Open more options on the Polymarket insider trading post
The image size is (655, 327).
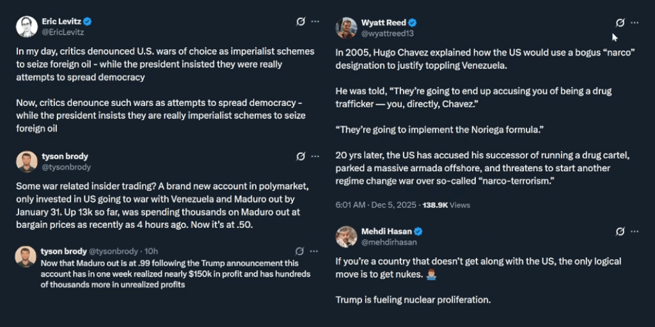315,156
